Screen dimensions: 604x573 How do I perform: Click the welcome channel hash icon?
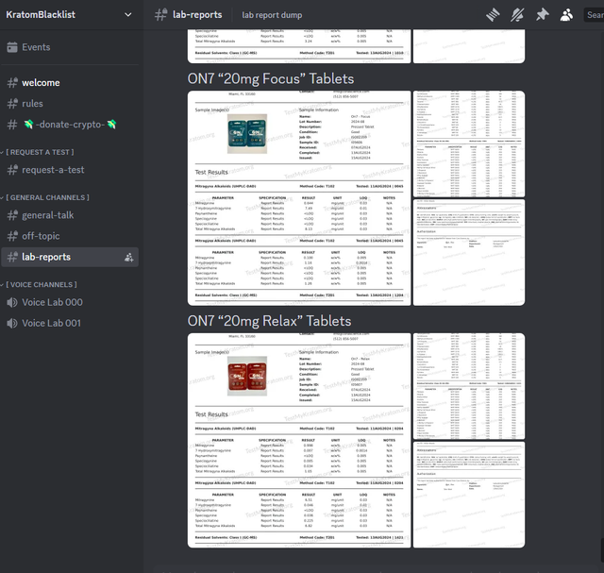pos(12,82)
